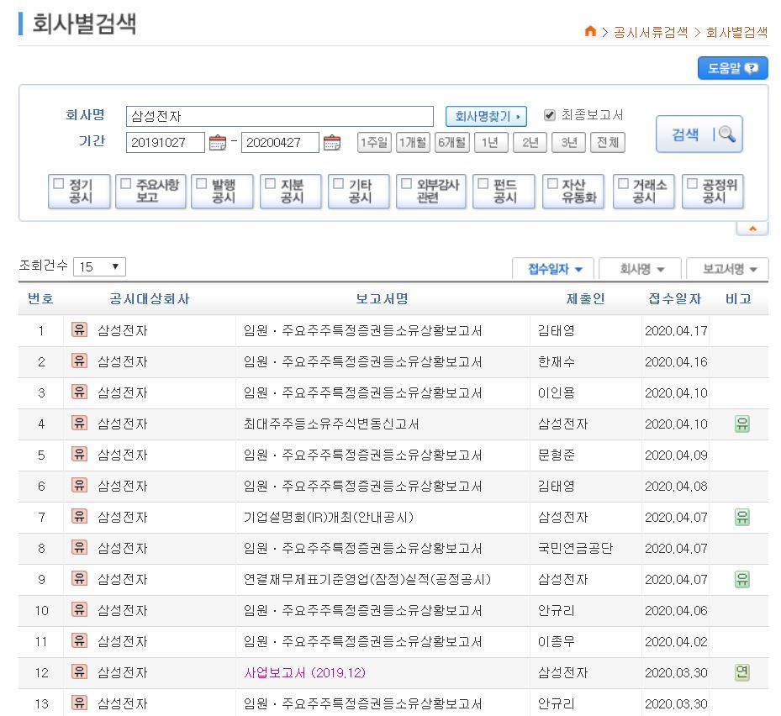Click green 유 remark icon in row 4

(742, 424)
